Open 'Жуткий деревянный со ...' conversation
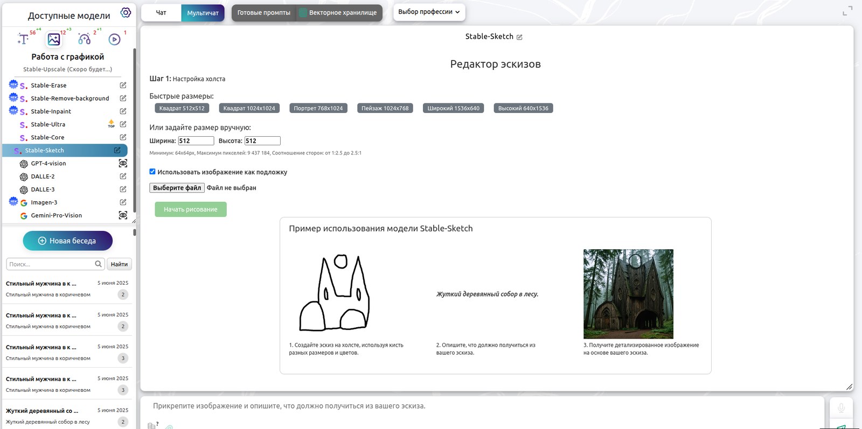The height and width of the screenshot is (429, 862). click(x=67, y=416)
